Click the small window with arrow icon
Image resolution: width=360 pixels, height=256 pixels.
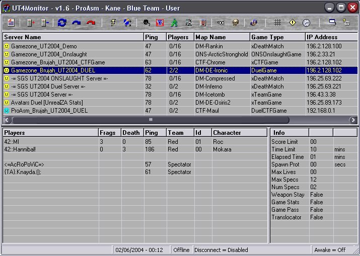[x=332, y=22]
